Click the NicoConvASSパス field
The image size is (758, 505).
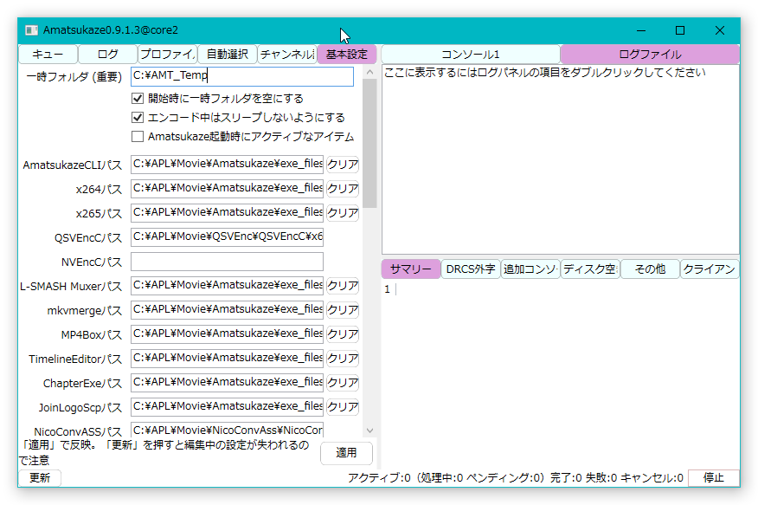(227, 430)
